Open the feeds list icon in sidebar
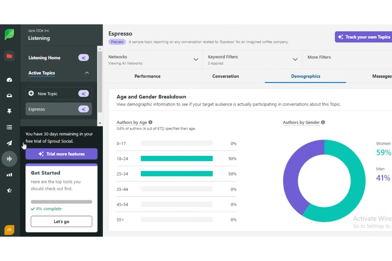The image size is (392, 261). point(9,127)
